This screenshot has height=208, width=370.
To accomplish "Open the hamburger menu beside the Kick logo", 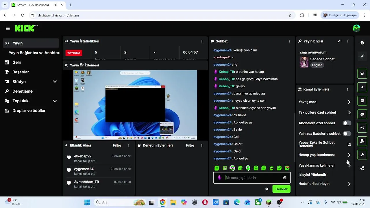I will pyautogui.click(x=8, y=28).
